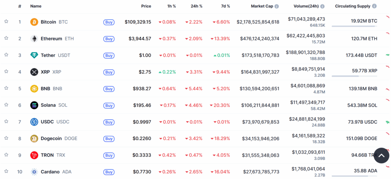Screen dimensions: 391x179
Task: Click the TRON red logo
Action: coord(34,155)
